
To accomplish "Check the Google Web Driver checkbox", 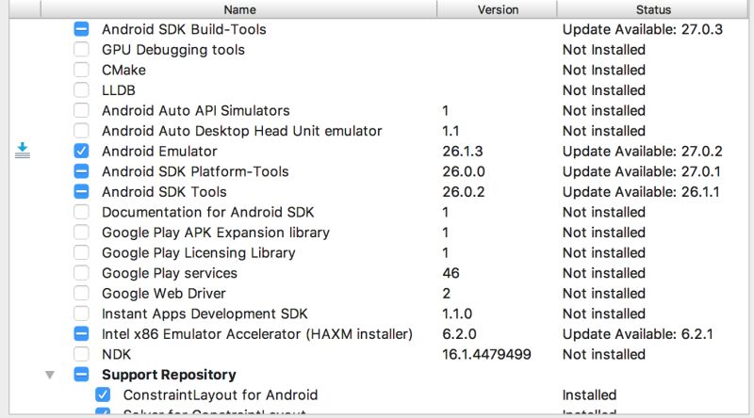I will [x=81, y=293].
